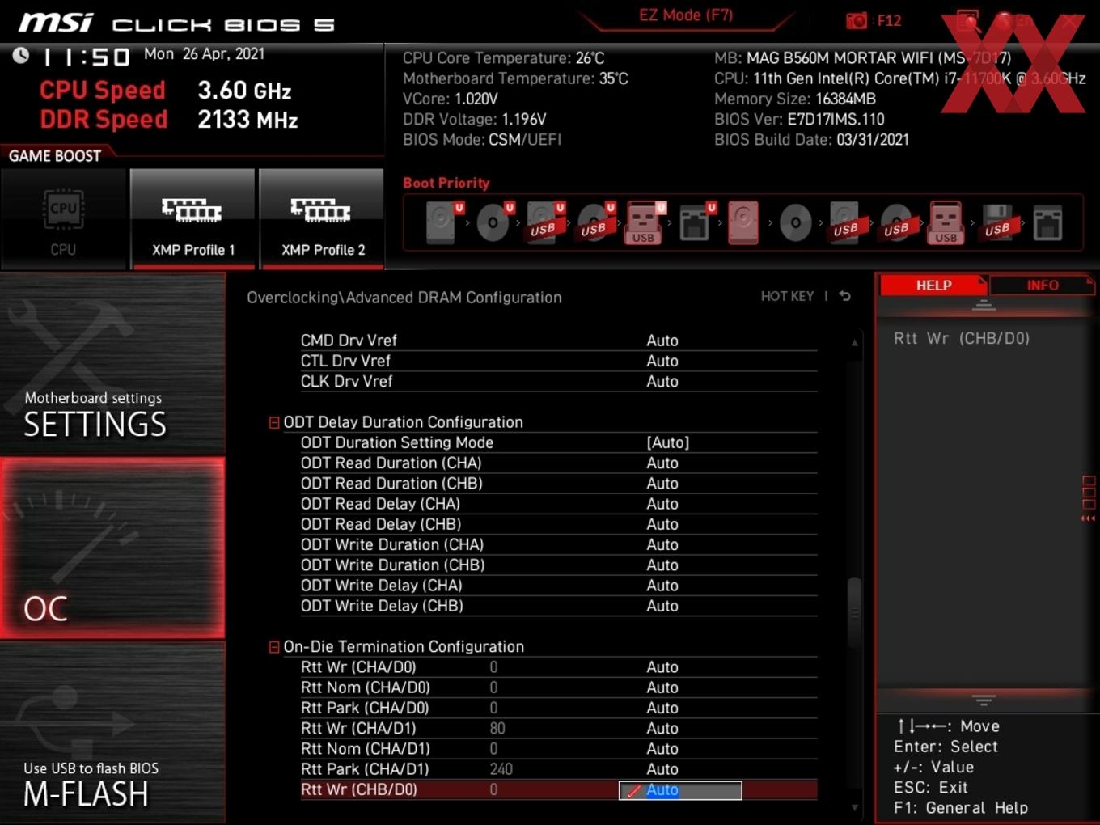Switch to the HELP tab

coord(933,285)
